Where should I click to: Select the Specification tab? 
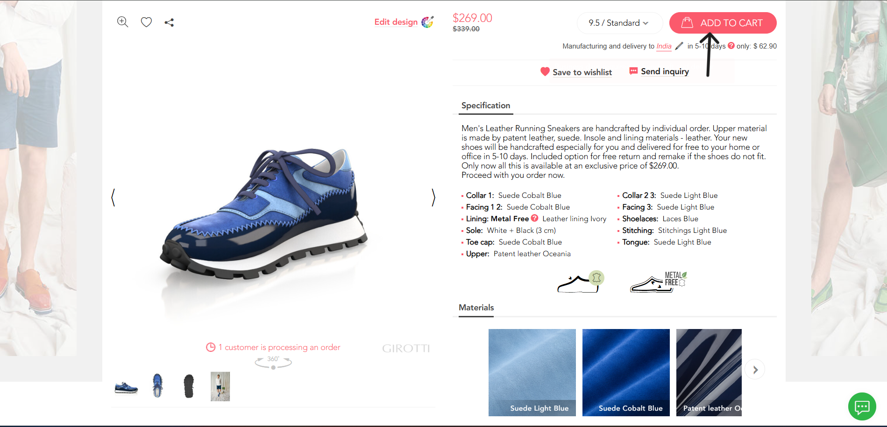click(485, 105)
